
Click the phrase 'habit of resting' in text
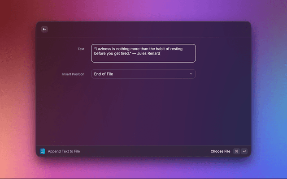[177, 48]
